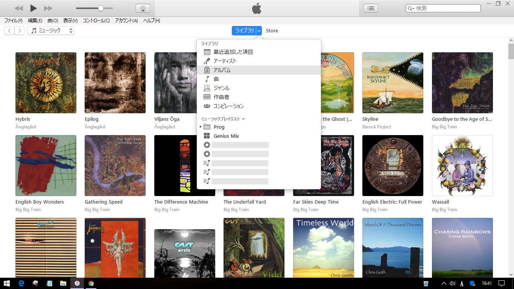Open the ミュージック media type selector
514x289 pixels.
pyautogui.click(x=51, y=31)
